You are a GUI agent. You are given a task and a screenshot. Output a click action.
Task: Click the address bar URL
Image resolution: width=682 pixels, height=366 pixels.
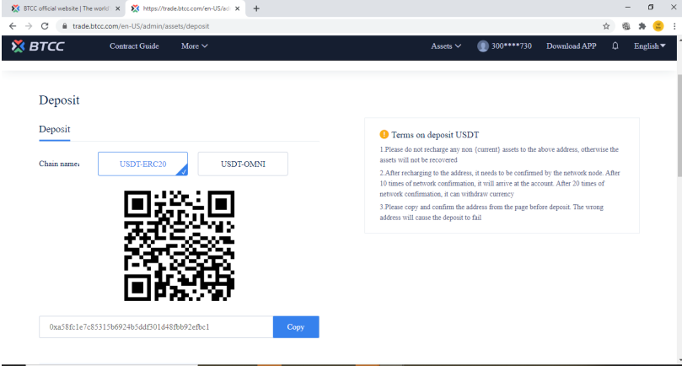(x=141, y=26)
